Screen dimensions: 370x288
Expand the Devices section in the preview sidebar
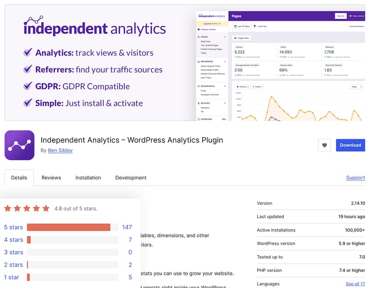pos(225,103)
